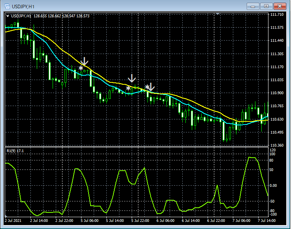Select the down arrow signal above 5 Jul 22:00

(x=132, y=78)
